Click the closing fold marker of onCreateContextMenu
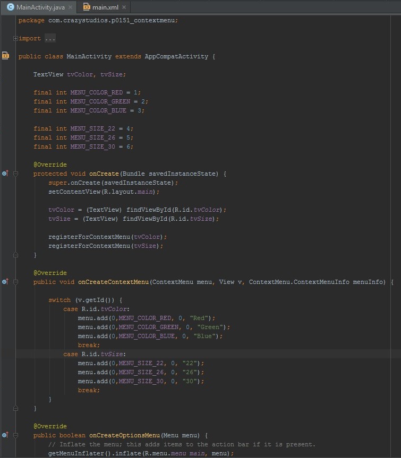 (16, 408)
